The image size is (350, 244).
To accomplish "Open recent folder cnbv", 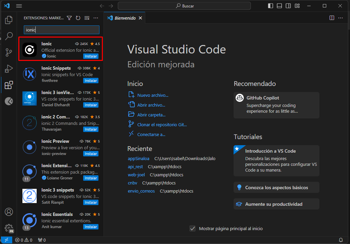I will [x=132, y=183].
